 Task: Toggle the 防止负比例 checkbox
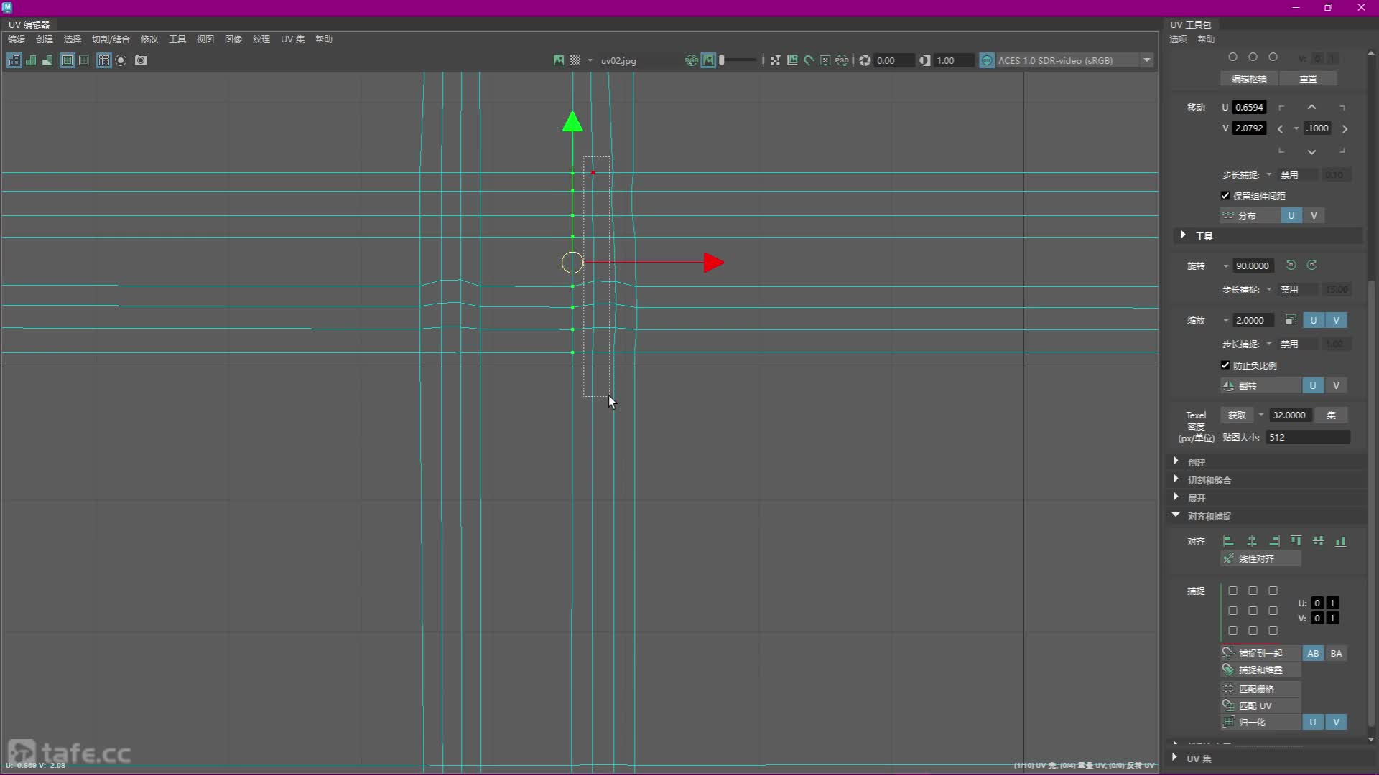pyautogui.click(x=1225, y=365)
